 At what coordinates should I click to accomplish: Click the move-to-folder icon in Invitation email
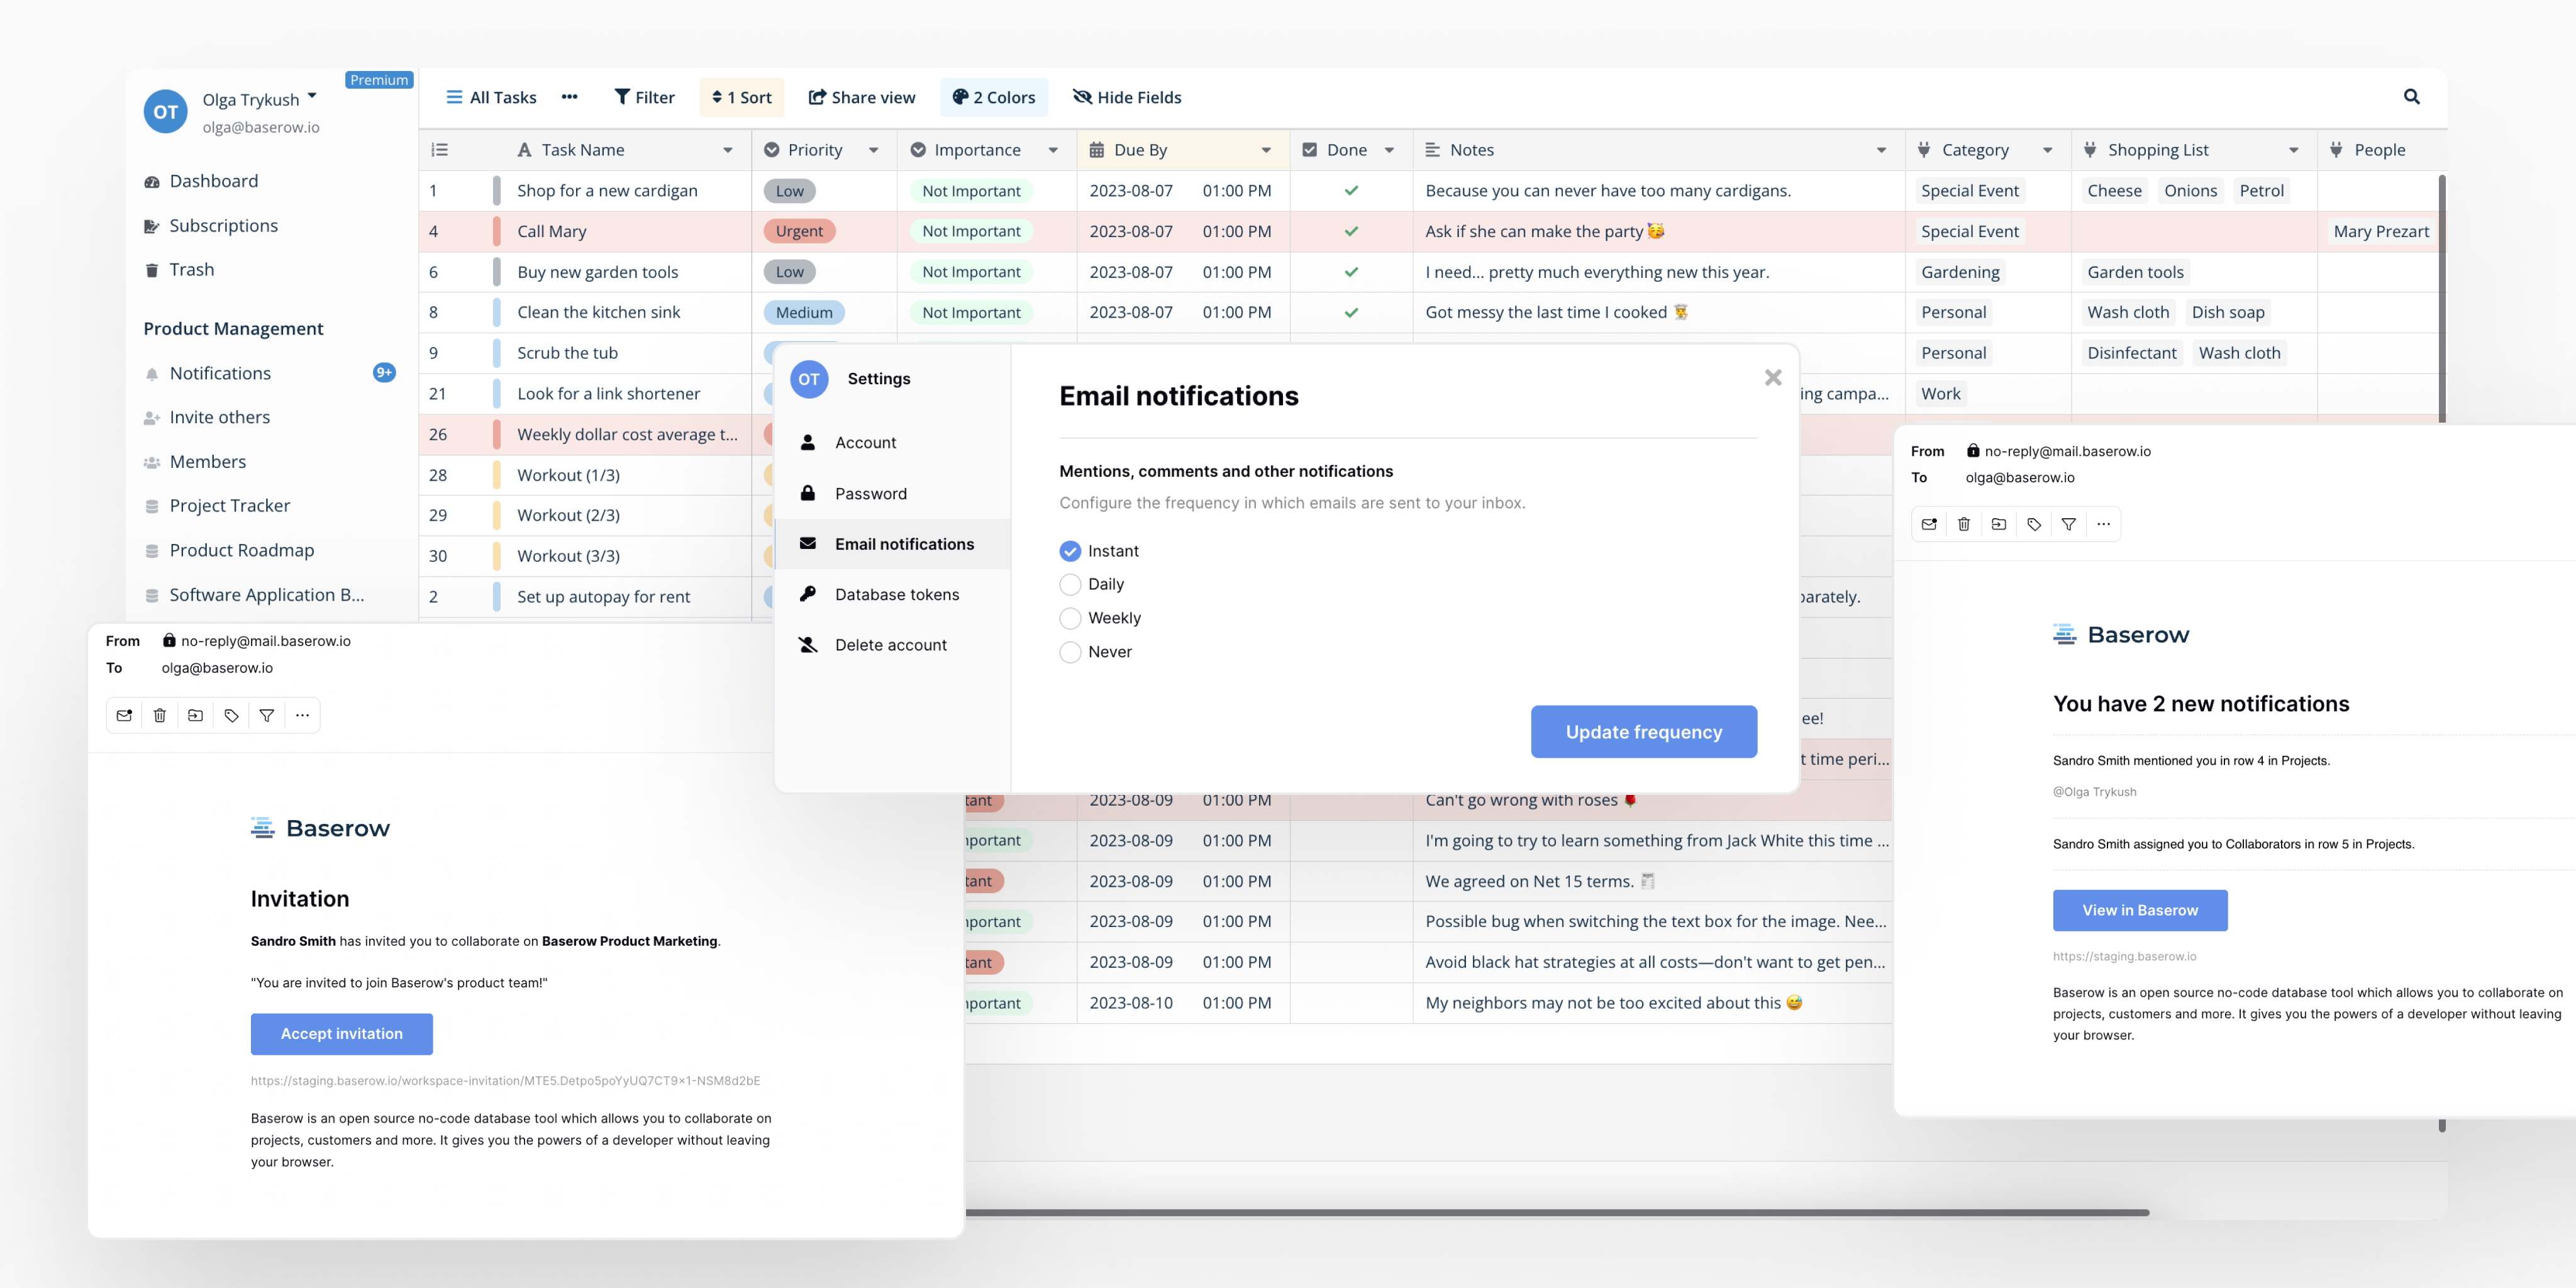(196, 715)
